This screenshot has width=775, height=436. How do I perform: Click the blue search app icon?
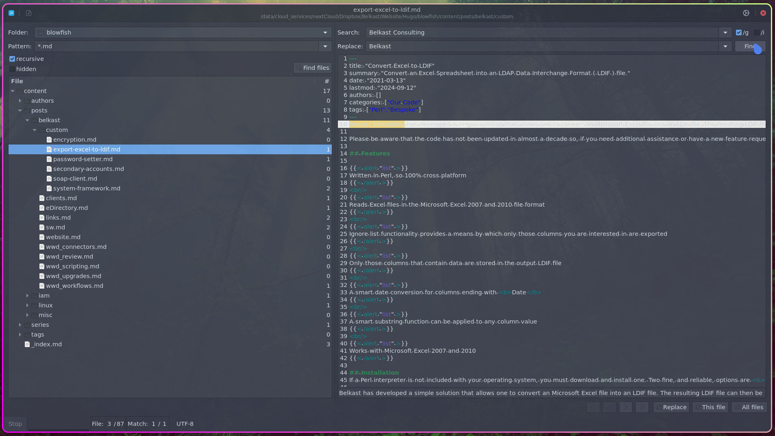11,13
